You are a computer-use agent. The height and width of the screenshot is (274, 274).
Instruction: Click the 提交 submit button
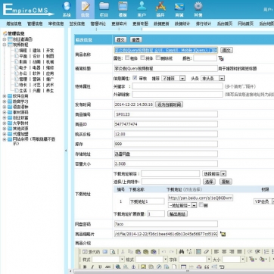coord(120,40)
